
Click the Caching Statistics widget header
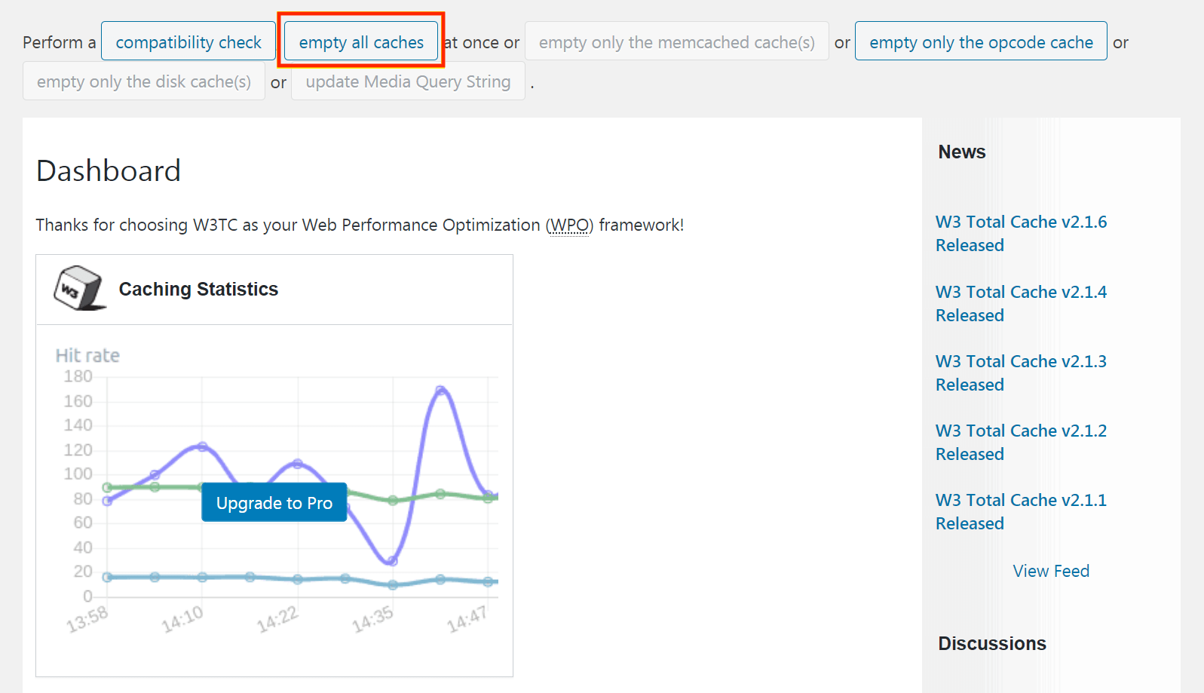pyautogui.click(x=198, y=290)
